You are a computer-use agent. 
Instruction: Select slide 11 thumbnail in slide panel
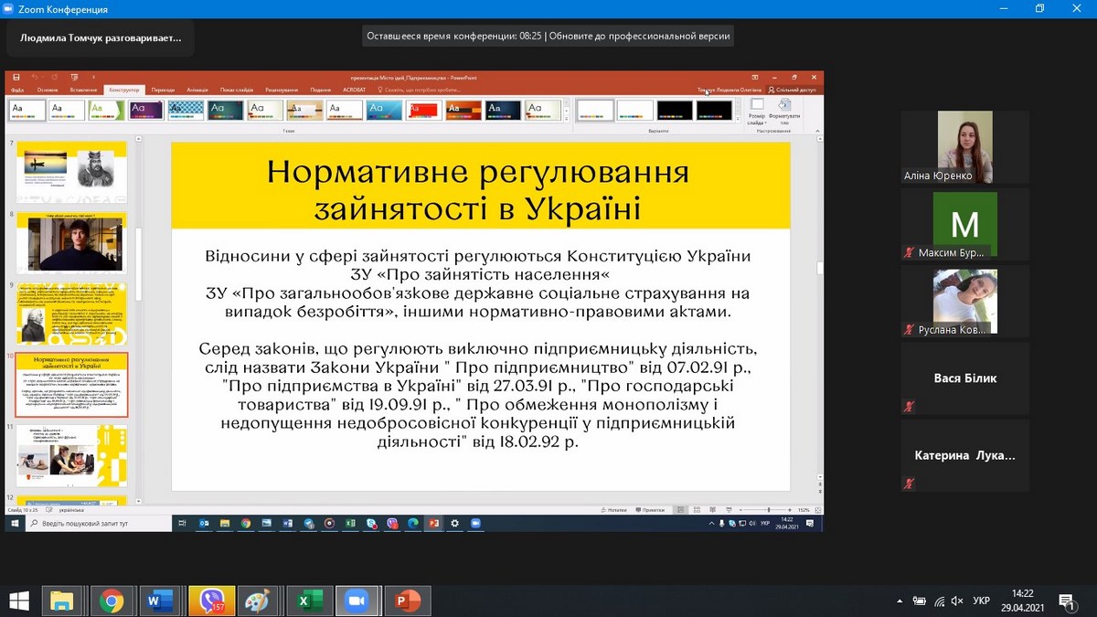[x=71, y=454]
